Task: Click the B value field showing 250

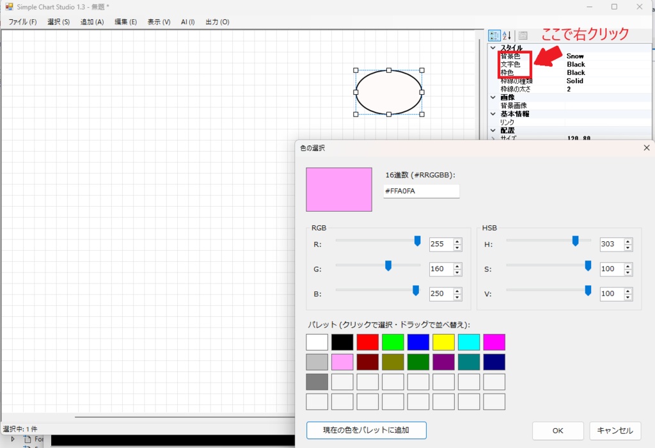Action: pos(441,293)
